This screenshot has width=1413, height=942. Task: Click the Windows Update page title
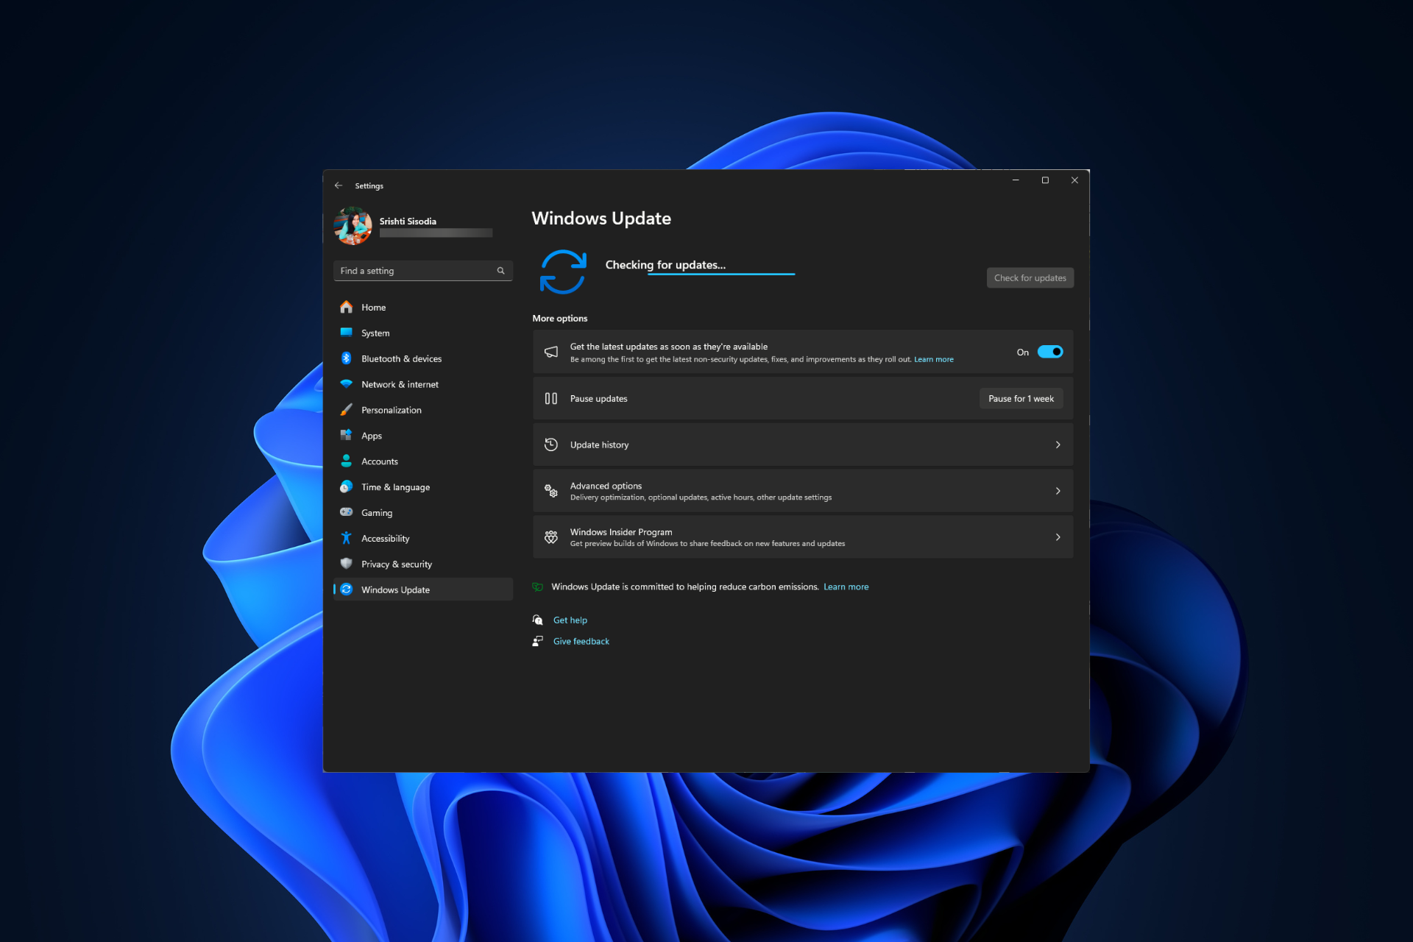[x=601, y=218]
